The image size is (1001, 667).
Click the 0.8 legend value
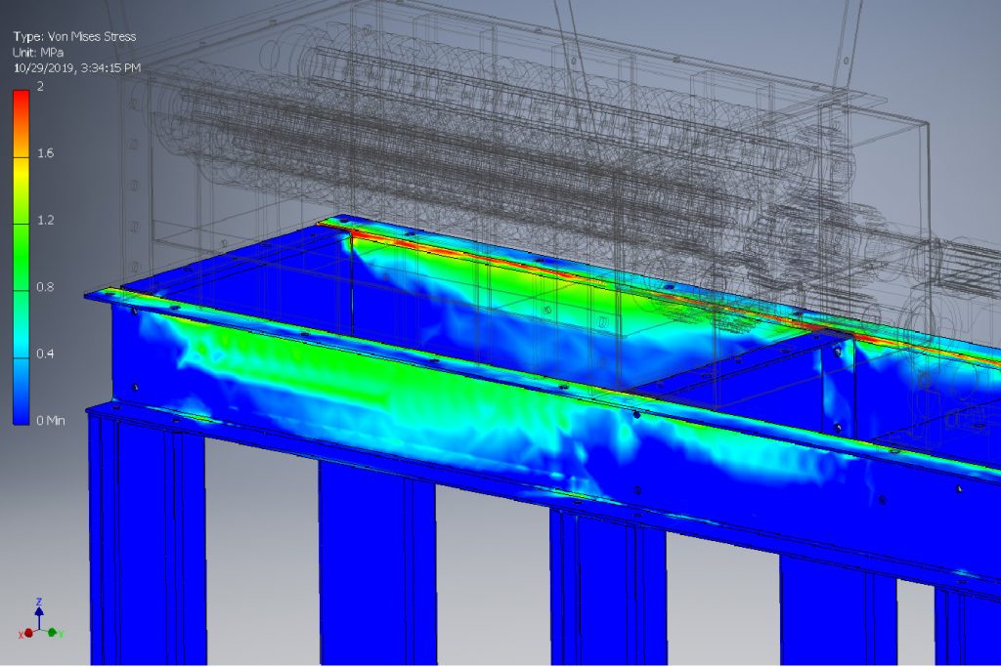[x=45, y=286]
